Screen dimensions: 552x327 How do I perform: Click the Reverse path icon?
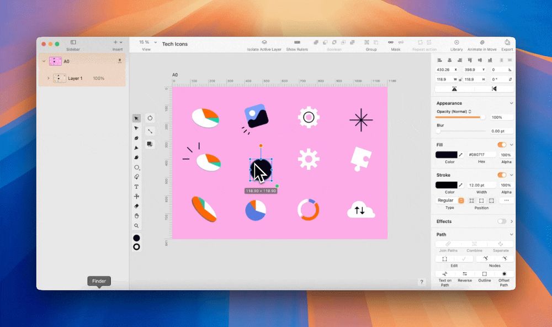tap(465, 274)
